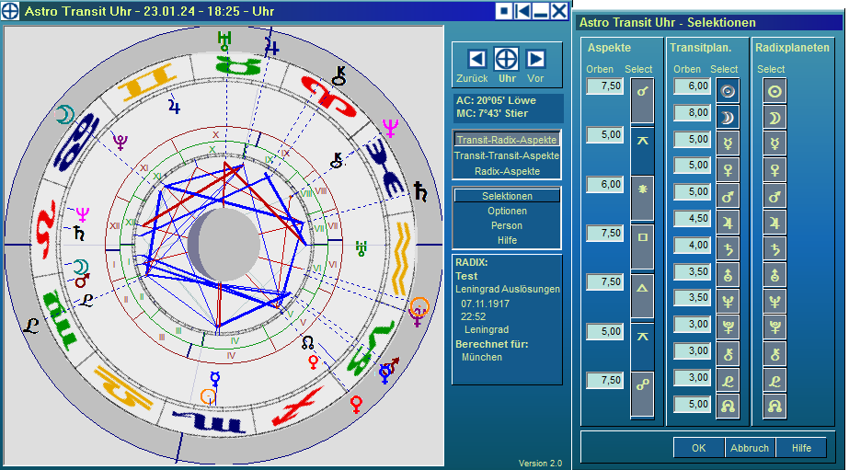Screen dimensions: 849x470
Task: Toggle the quincunx aspect just above opposition
Action: point(643,346)
